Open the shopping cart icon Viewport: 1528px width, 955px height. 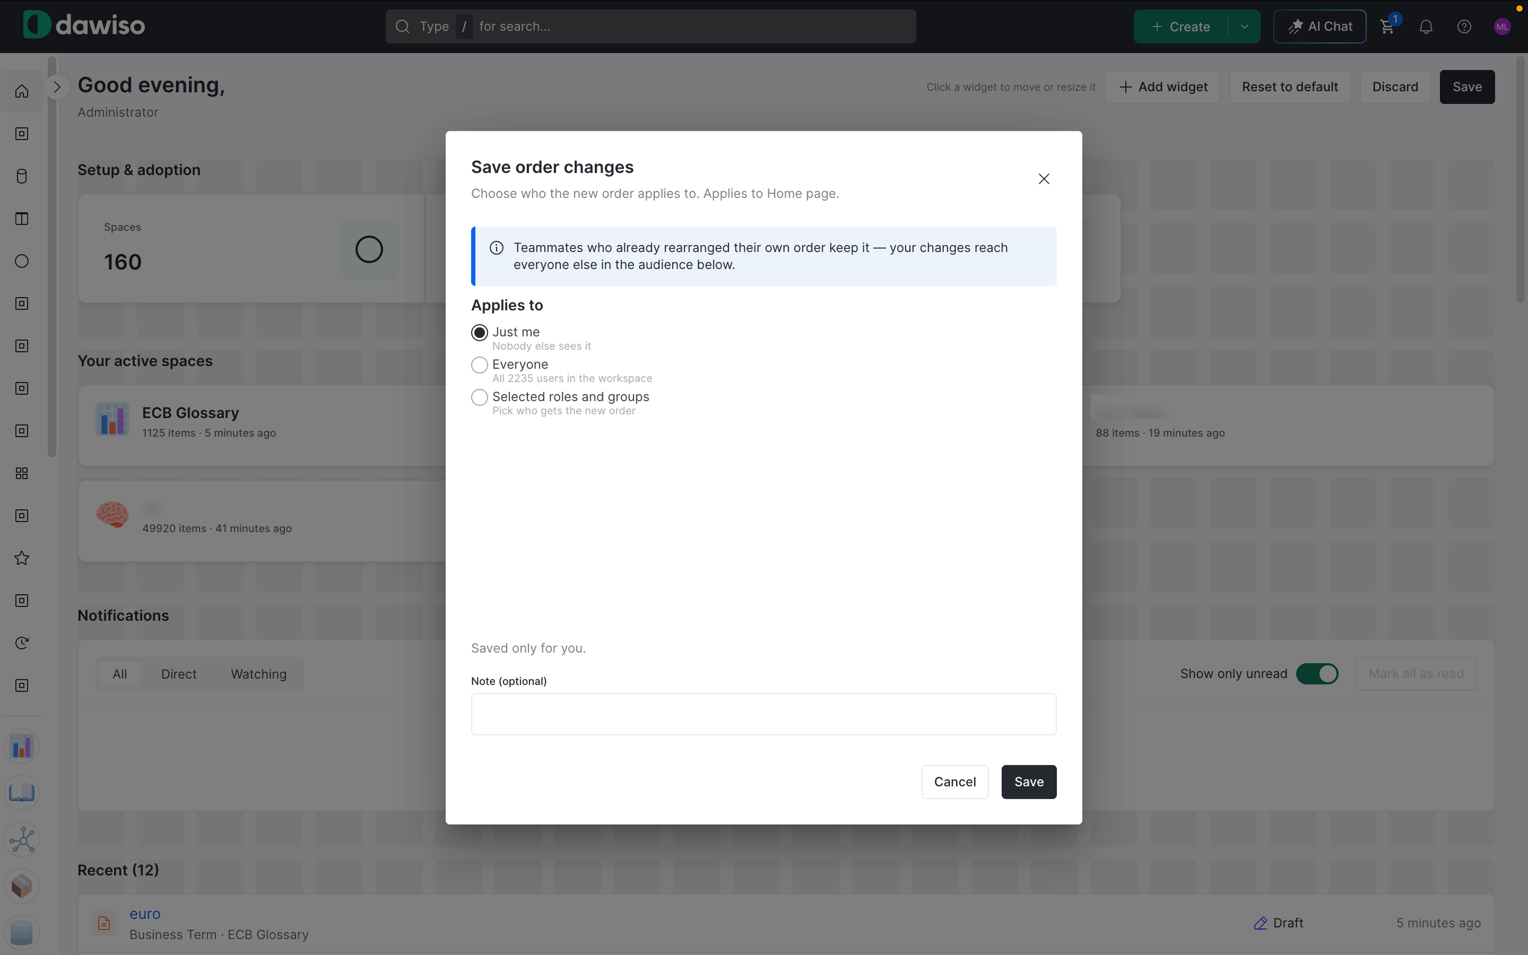(1387, 27)
